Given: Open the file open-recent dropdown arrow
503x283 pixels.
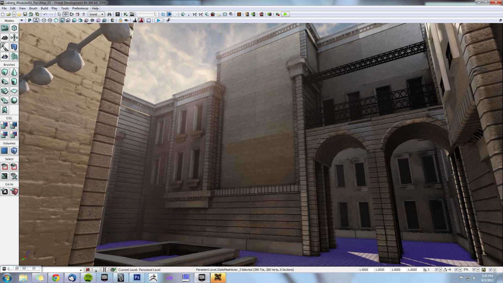Looking at the screenshot, I should 14,14.
